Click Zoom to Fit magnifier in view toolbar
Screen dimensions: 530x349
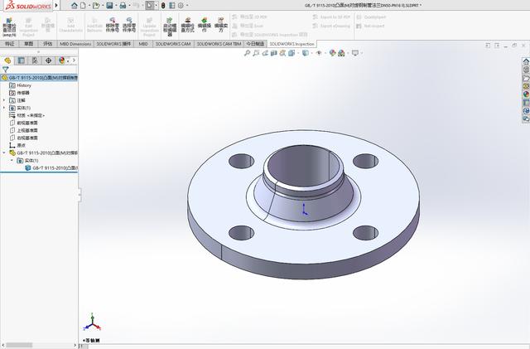pyautogui.click(x=247, y=53)
